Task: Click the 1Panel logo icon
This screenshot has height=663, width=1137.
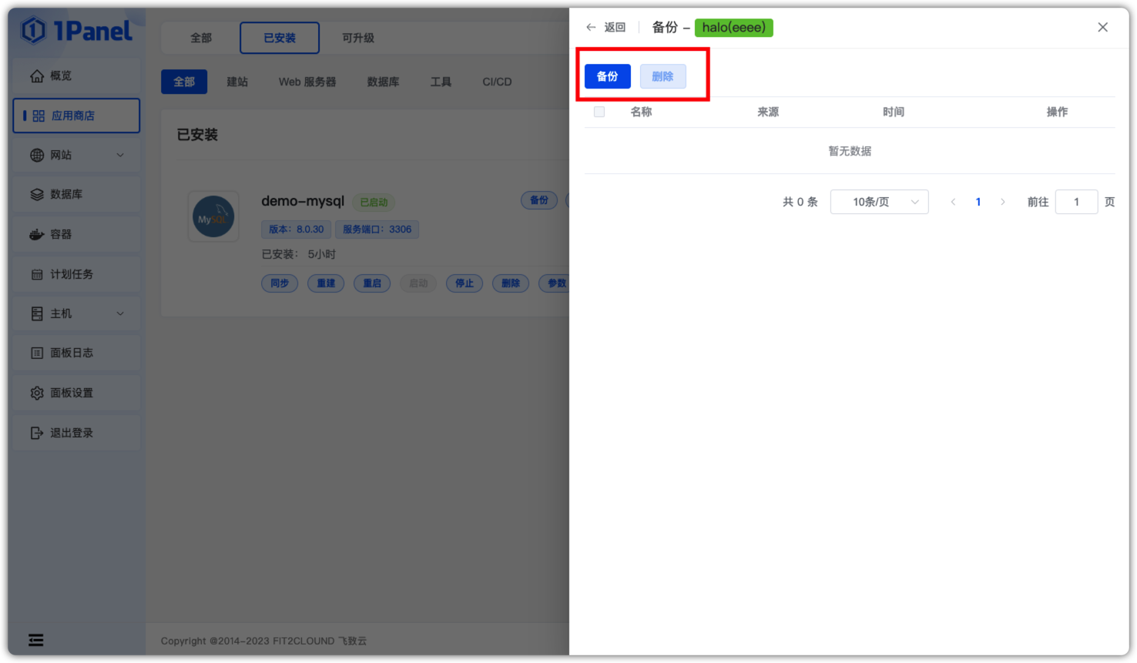Action: 33,31
